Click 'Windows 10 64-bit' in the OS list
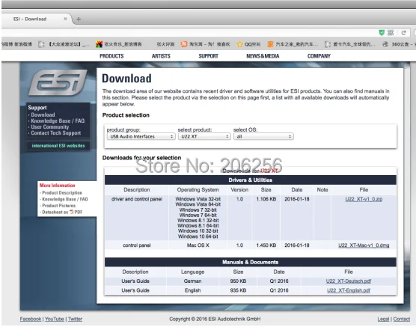Image resolution: width=416 pixels, height=330 pixels. click(198, 236)
